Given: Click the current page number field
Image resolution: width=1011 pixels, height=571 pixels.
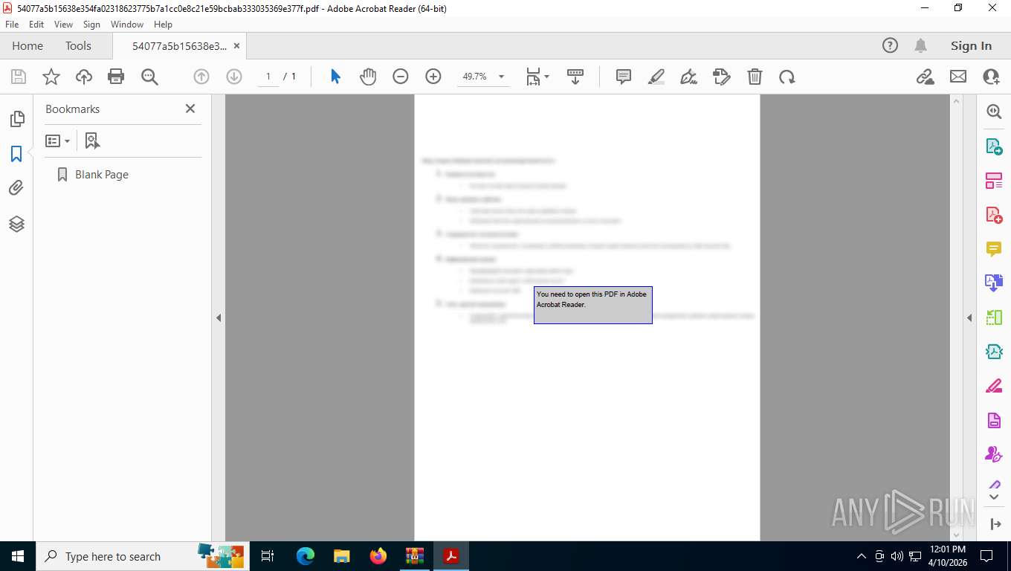Looking at the screenshot, I should [268, 77].
